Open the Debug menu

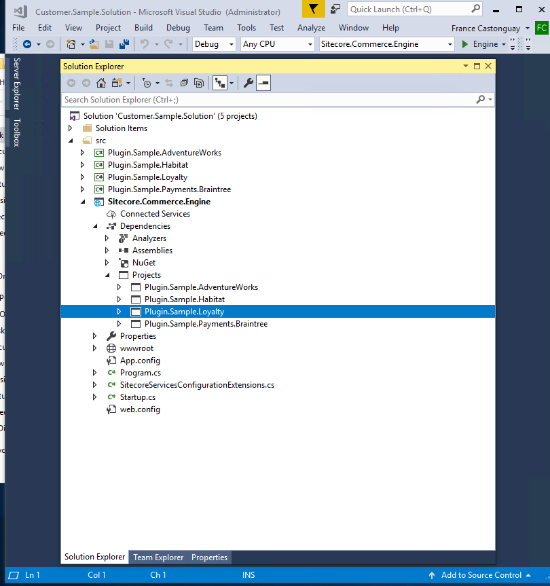(x=178, y=28)
